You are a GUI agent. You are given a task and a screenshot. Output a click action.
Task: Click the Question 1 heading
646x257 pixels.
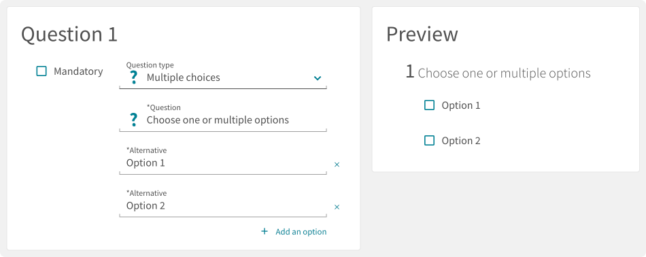tap(69, 34)
